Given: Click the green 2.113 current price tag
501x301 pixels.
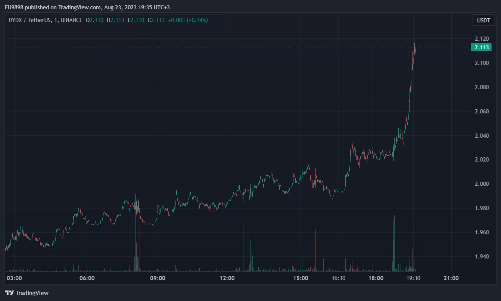Looking at the screenshot, I should pos(481,47).
